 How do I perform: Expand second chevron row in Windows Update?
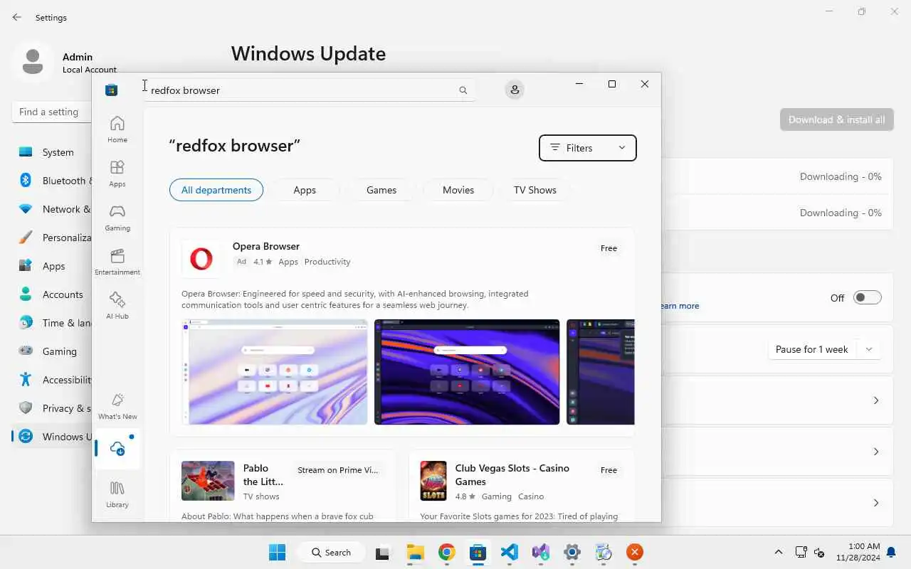[876, 452]
